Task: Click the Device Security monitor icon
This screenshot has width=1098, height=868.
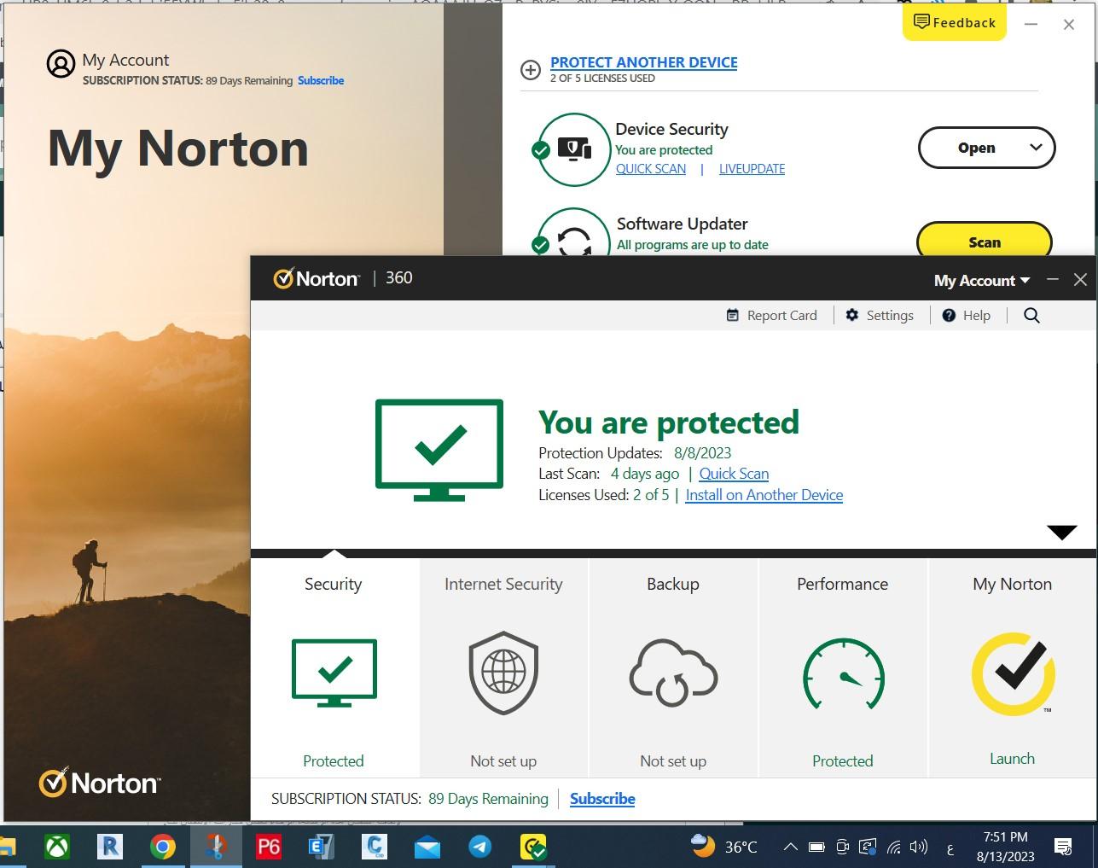Action: click(x=575, y=149)
